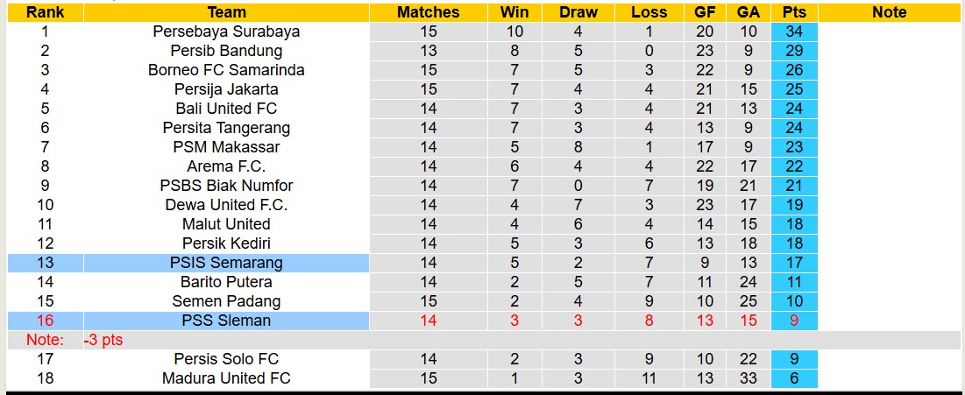Image resolution: width=965 pixels, height=395 pixels.
Task: Click the GF column header
Action: pyautogui.click(x=704, y=12)
